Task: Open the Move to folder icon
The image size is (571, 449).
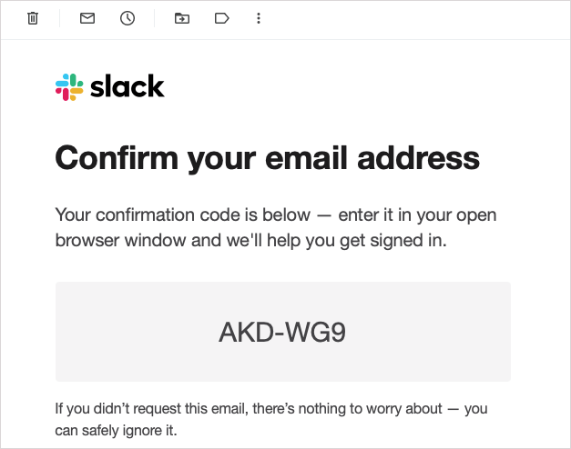Action: 182,18
